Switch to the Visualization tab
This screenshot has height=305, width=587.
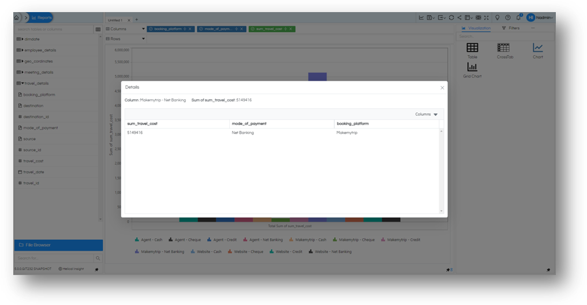[476, 28]
